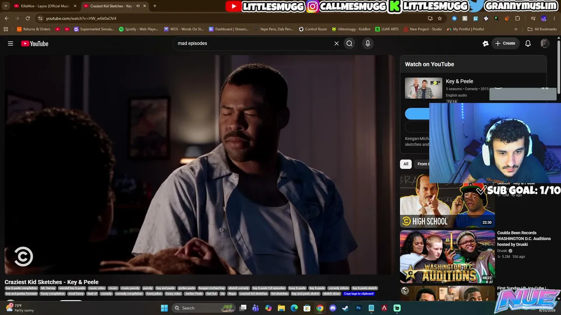Click the 'Mr. Garvey' tag
Image resolution: width=561 pixels, height=315 pixels.
[48, 288]
